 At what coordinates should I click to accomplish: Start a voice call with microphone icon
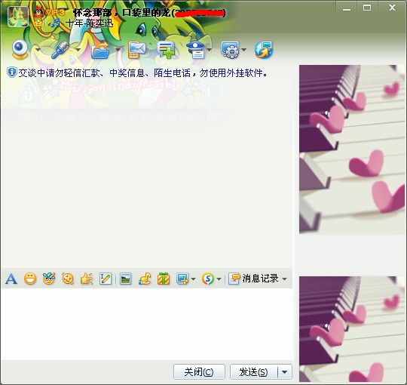tap(60, 49)
